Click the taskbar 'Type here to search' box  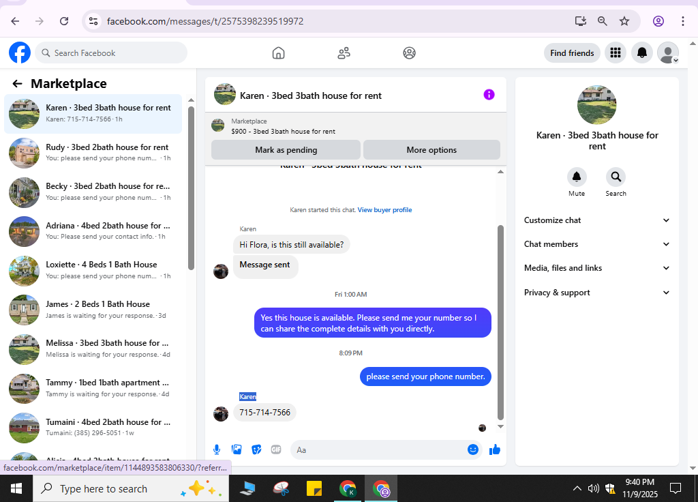[x=131, y=488]
